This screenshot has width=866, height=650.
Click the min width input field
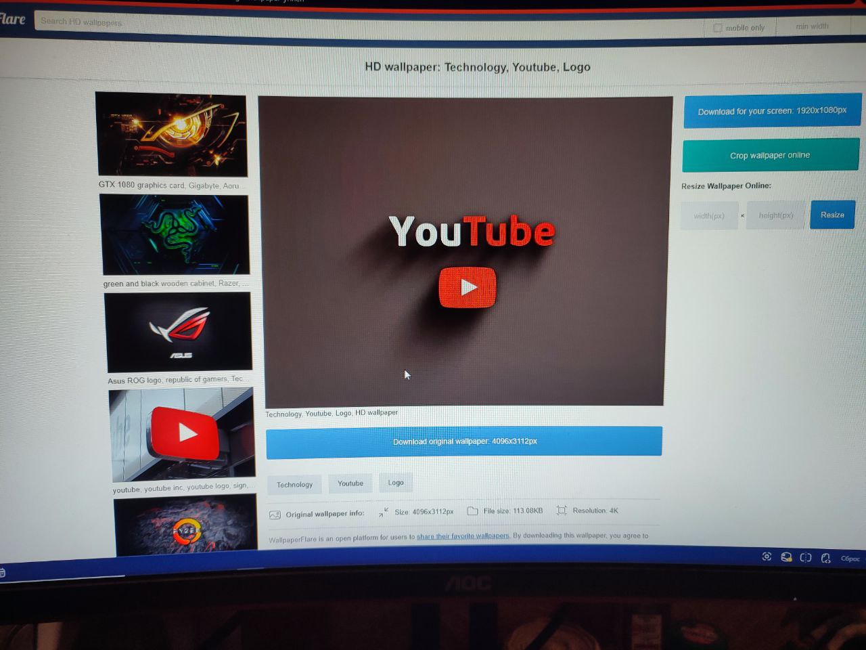(812, 26)
